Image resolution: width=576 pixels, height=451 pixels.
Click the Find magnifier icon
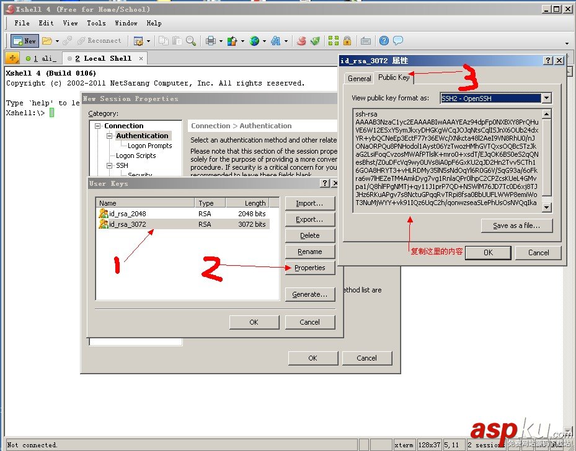(x=190, y=41)
